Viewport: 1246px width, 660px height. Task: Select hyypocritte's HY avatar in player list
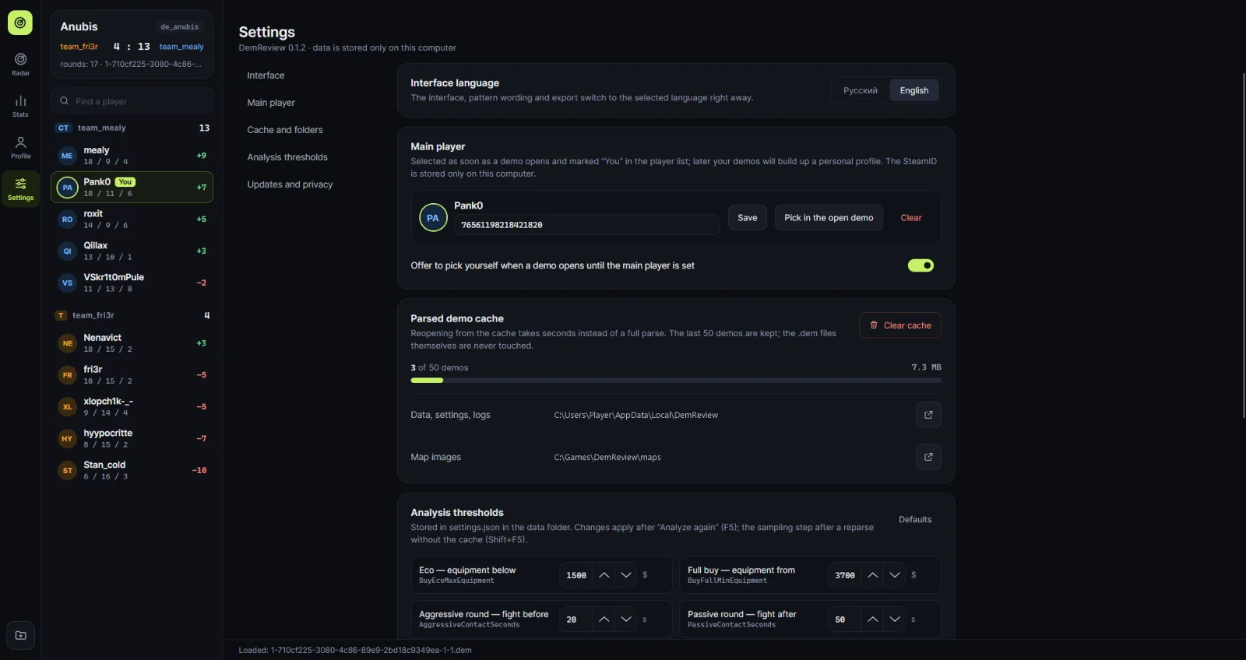67,438
